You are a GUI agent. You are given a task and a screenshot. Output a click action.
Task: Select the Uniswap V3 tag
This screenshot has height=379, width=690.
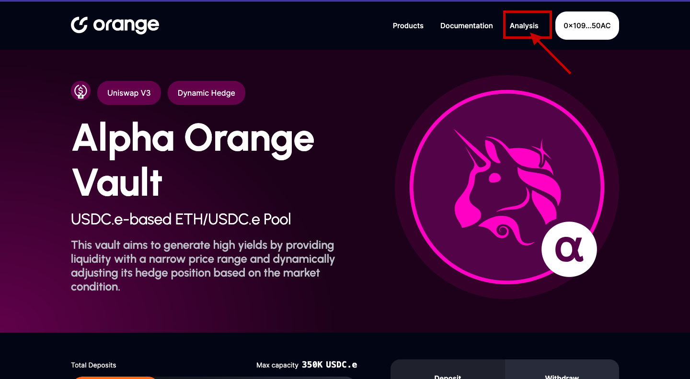(129, 93)
